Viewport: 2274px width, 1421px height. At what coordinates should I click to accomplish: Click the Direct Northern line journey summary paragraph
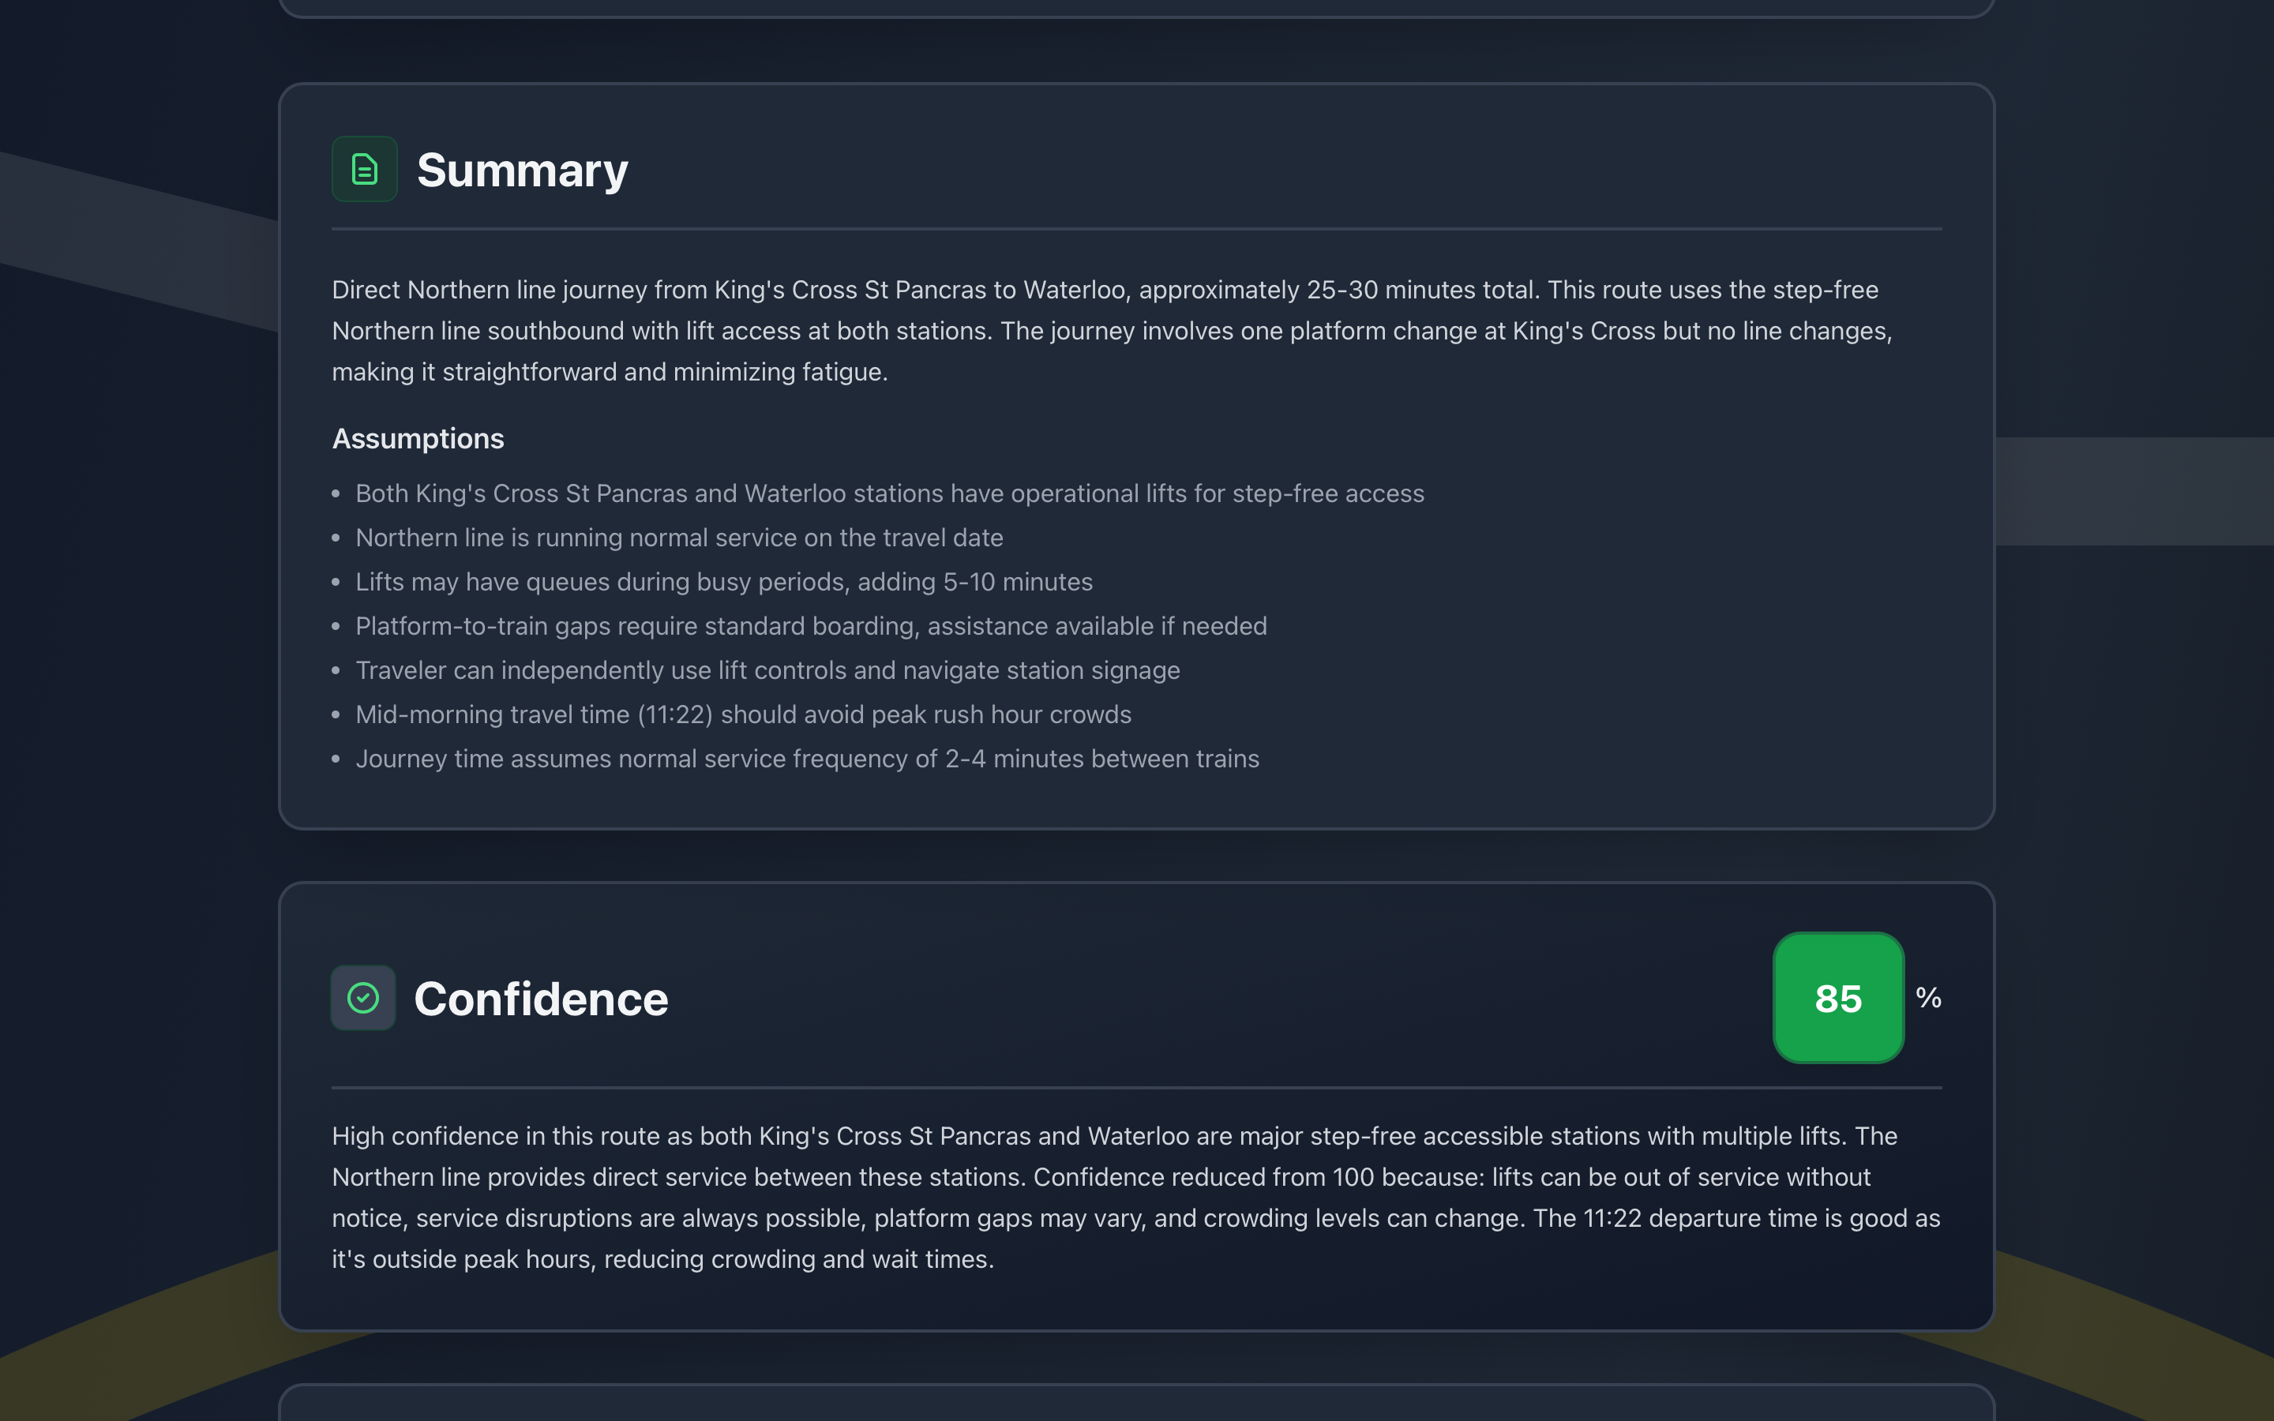(x=1109, y=331)
